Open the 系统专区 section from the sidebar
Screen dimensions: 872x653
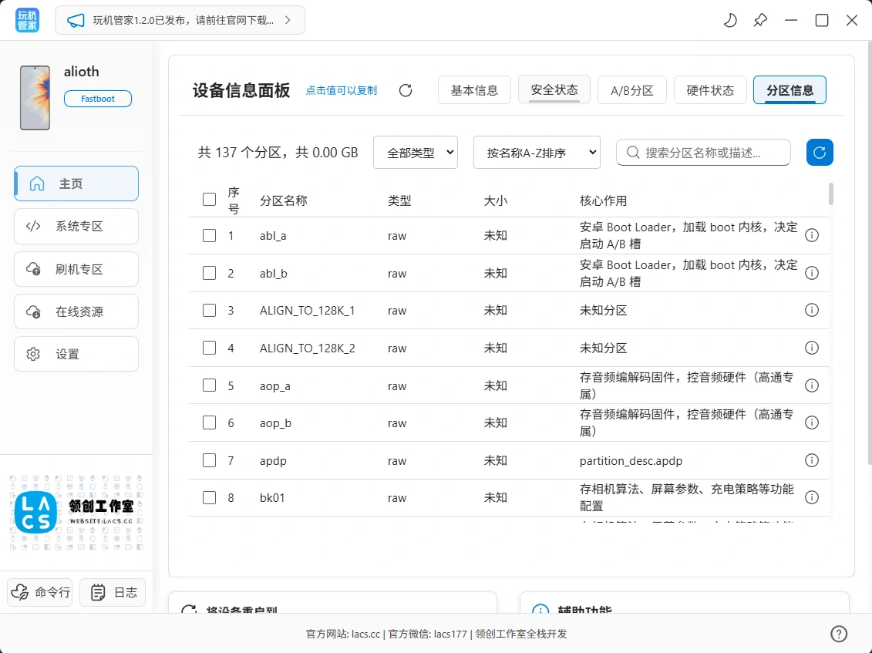[x=76, y=226]
